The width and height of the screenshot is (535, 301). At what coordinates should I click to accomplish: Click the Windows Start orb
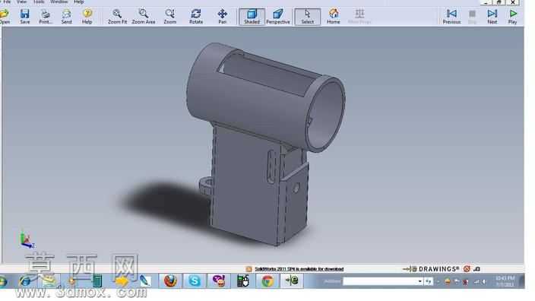3,281
